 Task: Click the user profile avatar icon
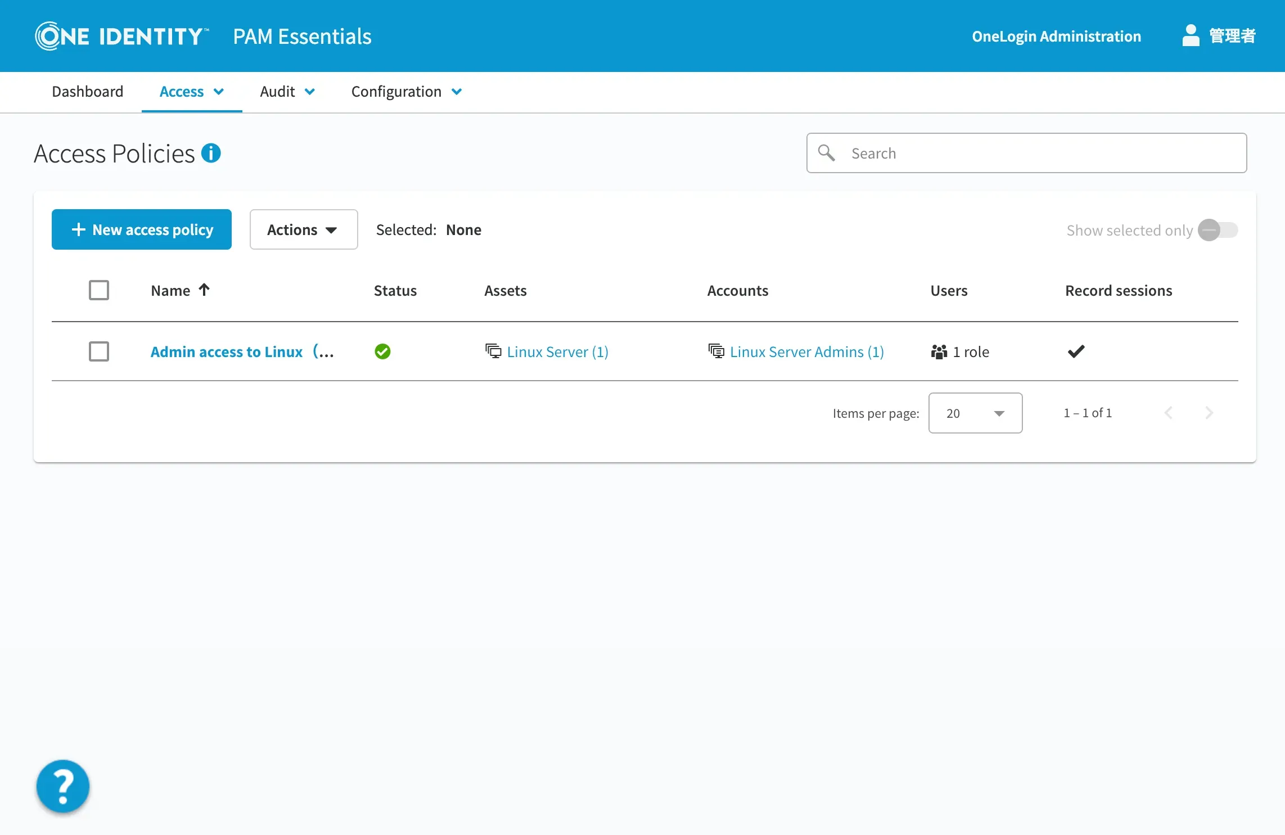[1190, 35]
